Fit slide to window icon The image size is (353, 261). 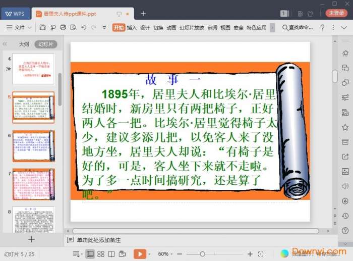point(261,254)
